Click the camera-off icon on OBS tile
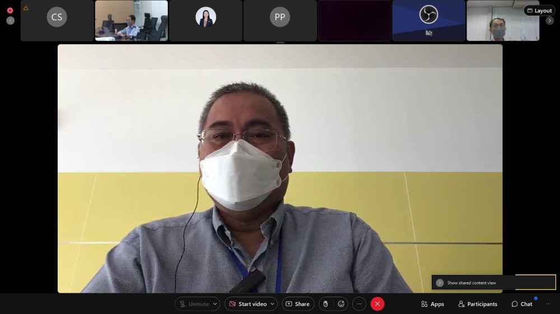The width and height of the screenshot is (560, 314). [x=429, y=33]
